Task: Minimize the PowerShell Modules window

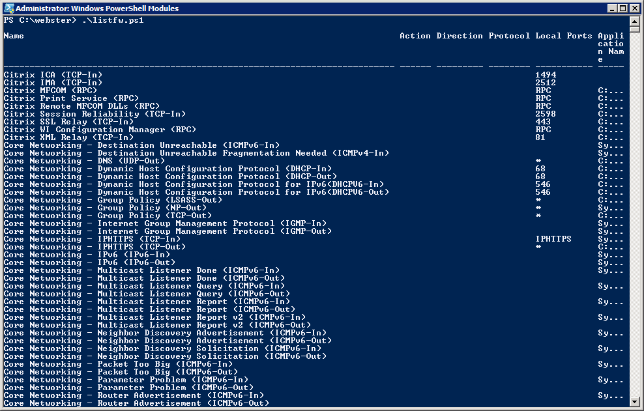Action: point(612,8)
